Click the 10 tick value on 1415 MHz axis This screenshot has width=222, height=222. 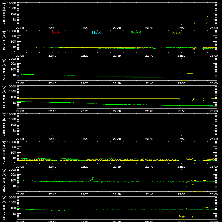click(14, 103)
